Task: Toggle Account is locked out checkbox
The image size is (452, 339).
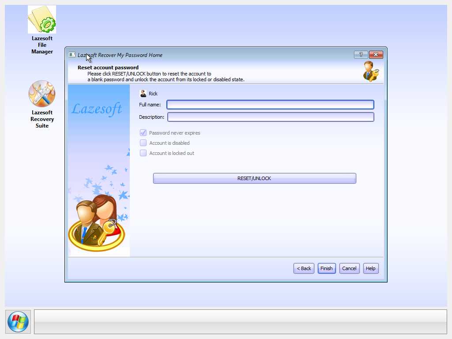Action: 143,153
